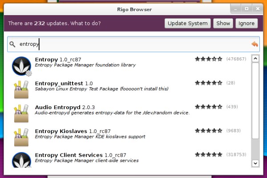Image resolution: width=267 pixels, height=178 pixels.
Task: Click the scroll down arrow of results list
Action: point(255,163)
